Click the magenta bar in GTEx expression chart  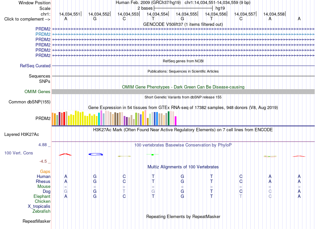[175, 121]
